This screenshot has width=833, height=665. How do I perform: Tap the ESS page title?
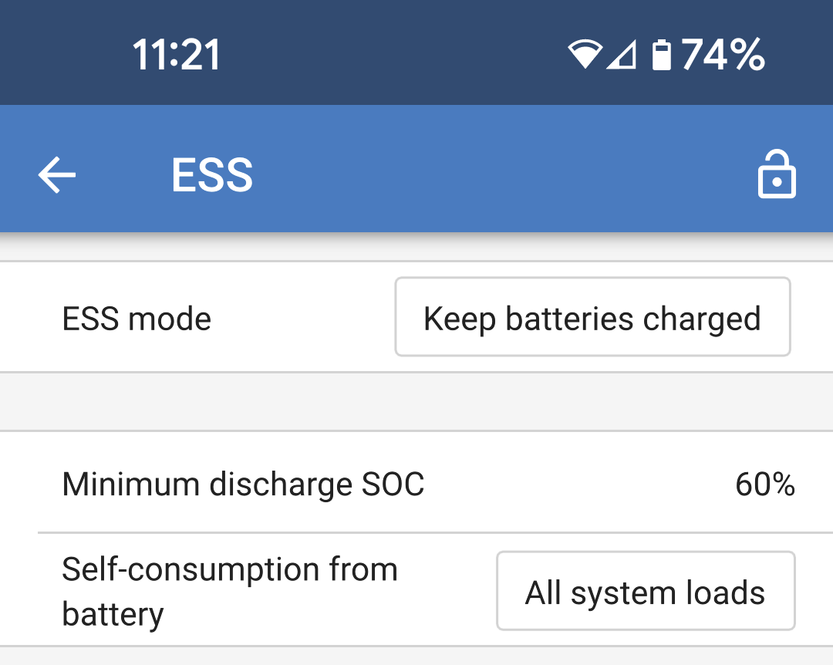(212, 176)
